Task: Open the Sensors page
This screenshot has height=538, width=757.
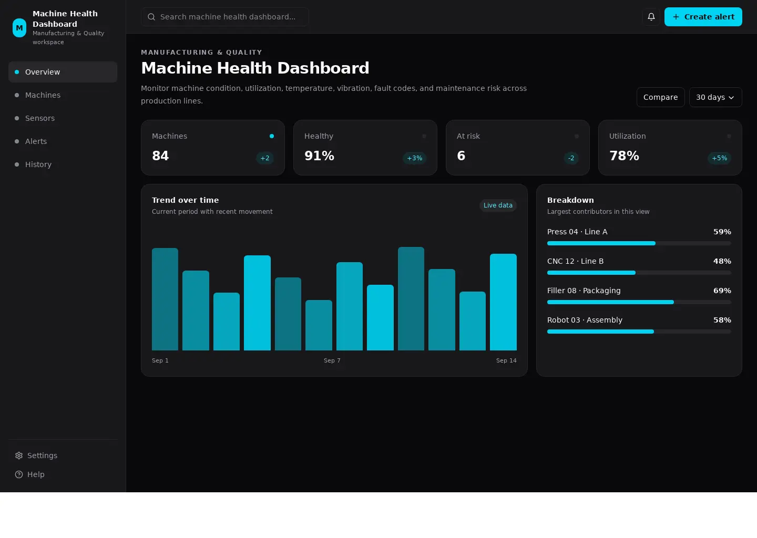Action: (63, 118)
